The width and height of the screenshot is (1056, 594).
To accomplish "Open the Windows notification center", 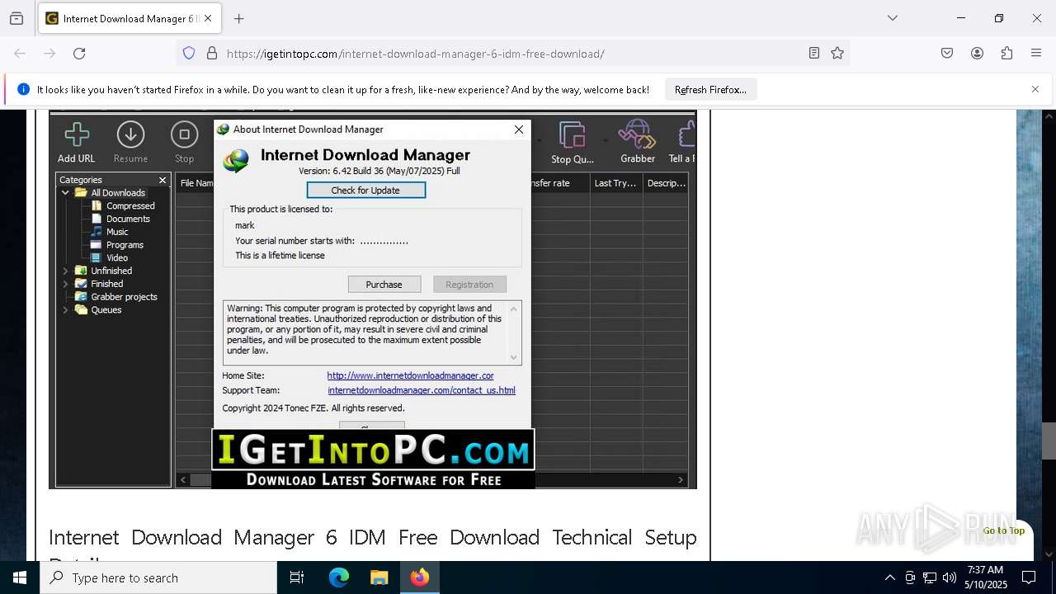I will (x=1029, y=577).
